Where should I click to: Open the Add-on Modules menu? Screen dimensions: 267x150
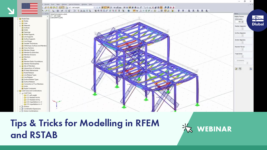tap(74, 4)
